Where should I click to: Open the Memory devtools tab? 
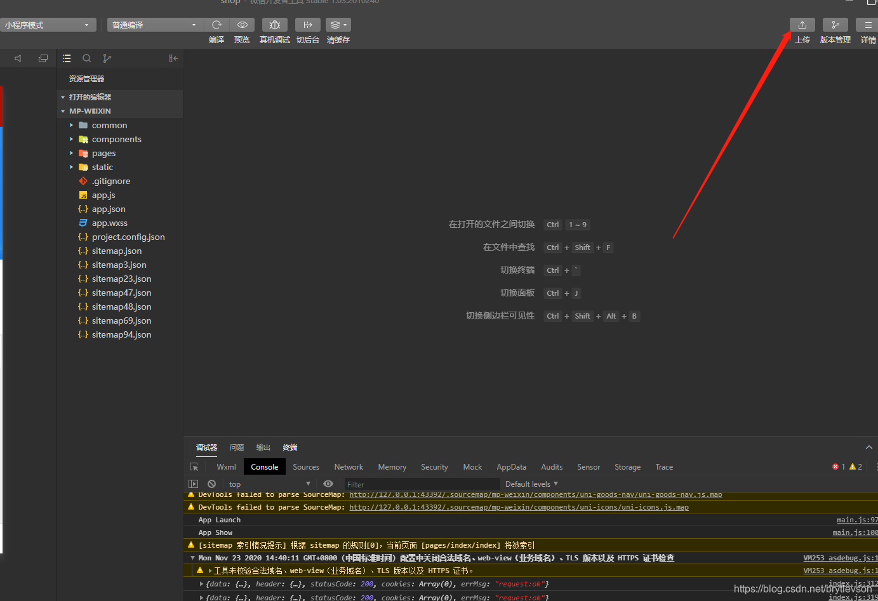(392, 467)
